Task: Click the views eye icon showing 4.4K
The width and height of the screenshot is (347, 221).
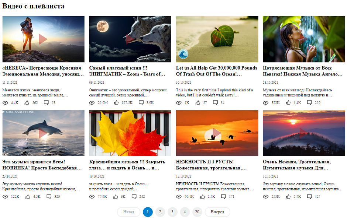Action: [x=5, y=103]
